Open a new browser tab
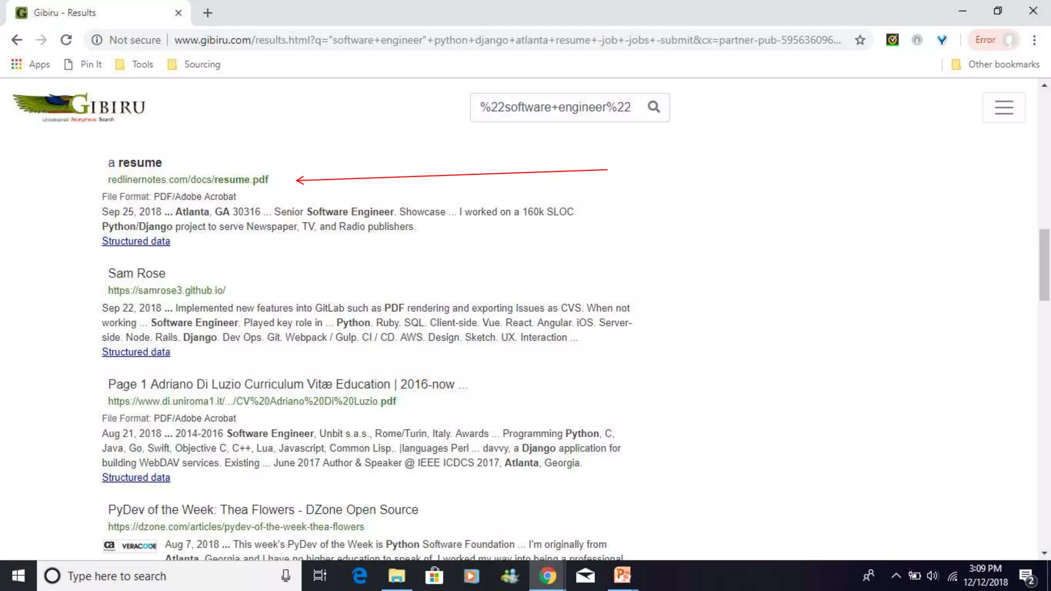 point(207,13)
